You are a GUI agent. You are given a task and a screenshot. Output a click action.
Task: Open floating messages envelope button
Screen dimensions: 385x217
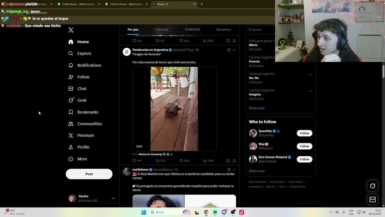pos(372,200)
